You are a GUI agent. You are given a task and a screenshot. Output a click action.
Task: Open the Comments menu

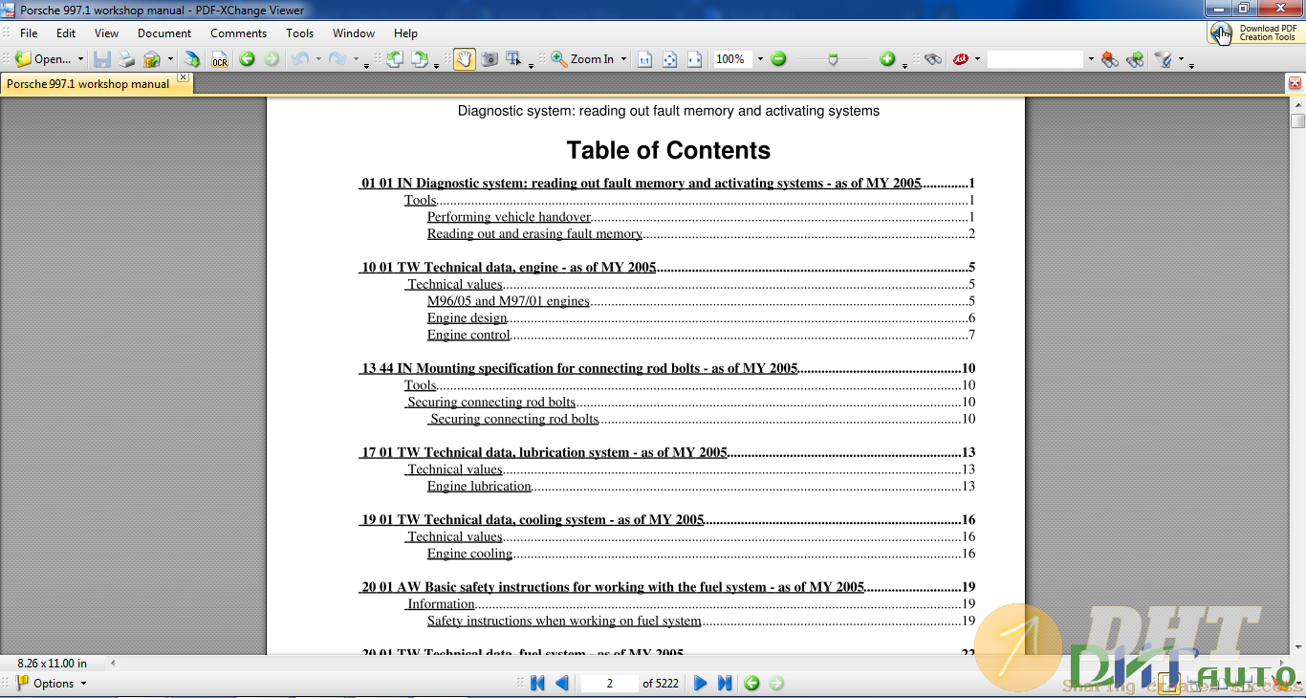click(239, 33)
